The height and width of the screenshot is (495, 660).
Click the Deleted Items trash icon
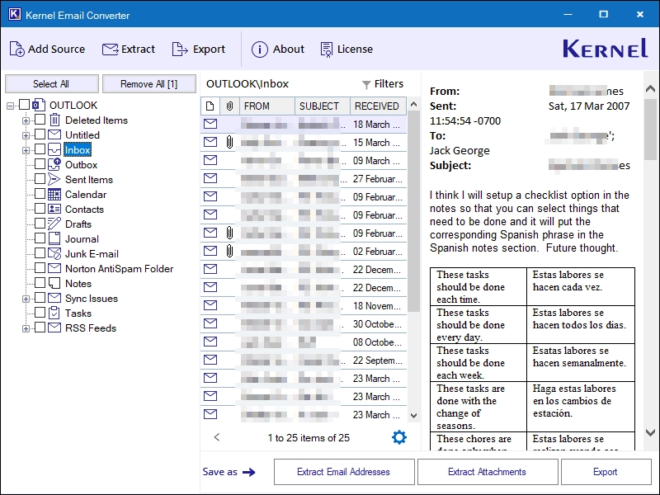pyautogui.click(x=54, y=120)
